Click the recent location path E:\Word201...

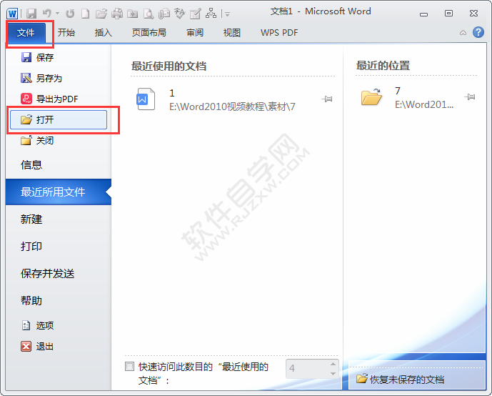[424, 104]
